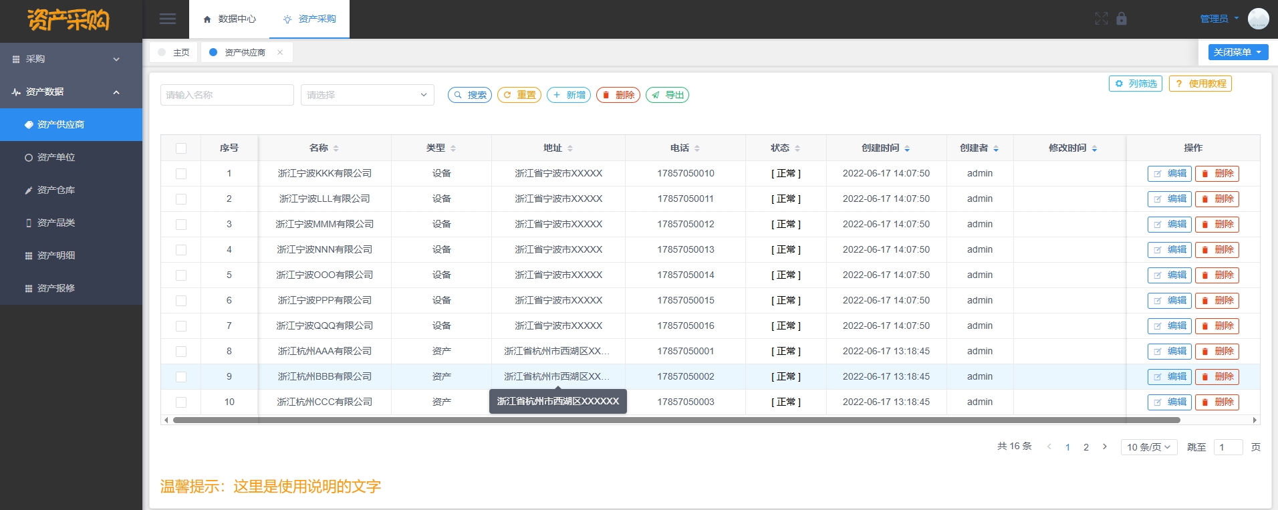The image size is (1278, 510).
Task: Open 资产单位 in the sidebar
Action: click(71, 157)
